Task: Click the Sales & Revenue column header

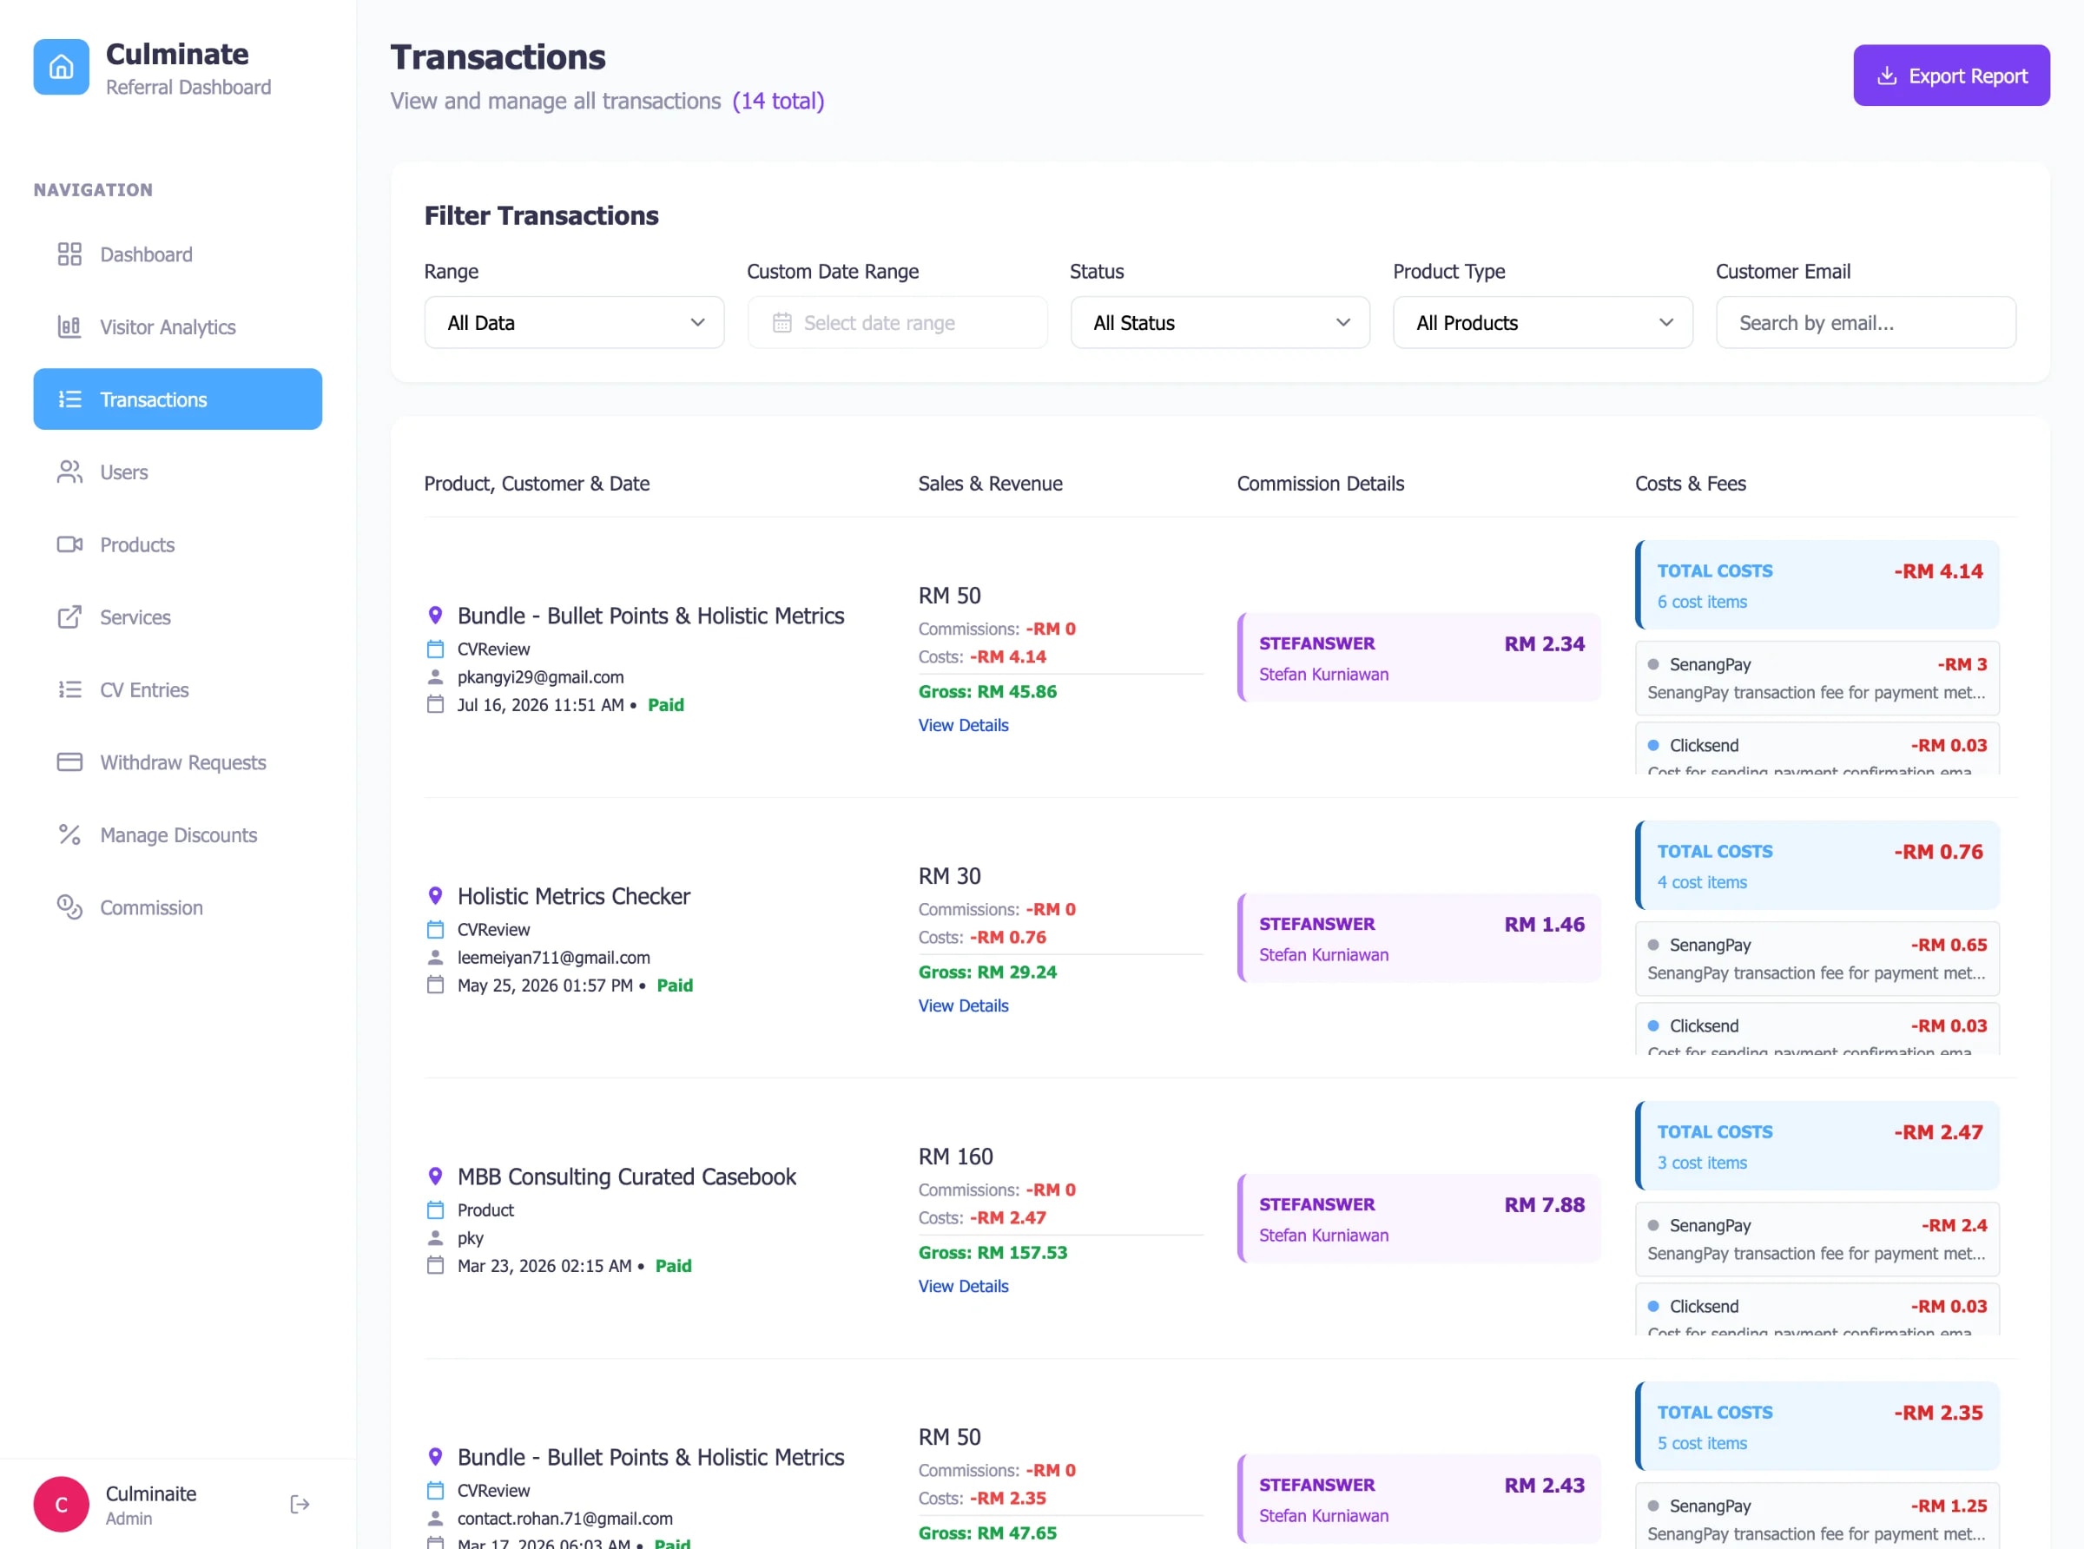Action: [x=990, y=484]
